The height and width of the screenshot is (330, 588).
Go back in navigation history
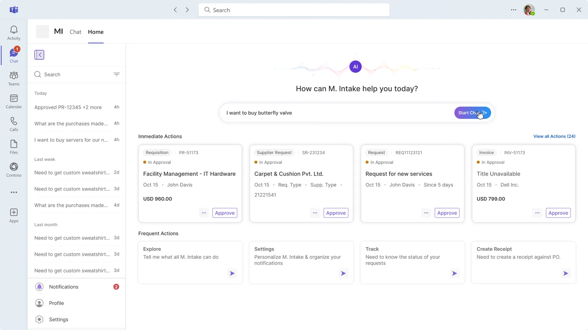(175, 10)
